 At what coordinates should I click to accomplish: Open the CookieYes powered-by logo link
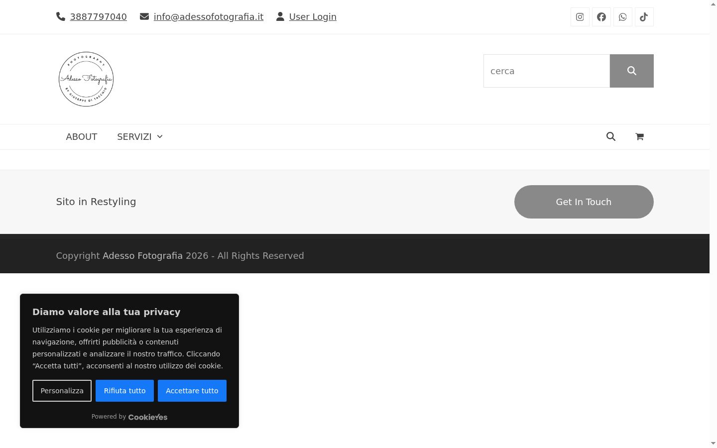[x=148, y=417]
